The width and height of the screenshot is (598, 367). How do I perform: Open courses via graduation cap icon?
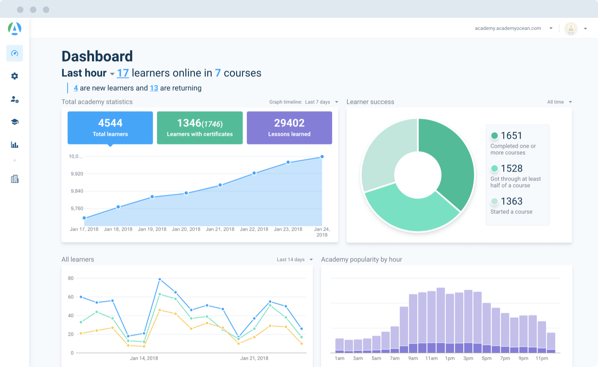[15, 122]
